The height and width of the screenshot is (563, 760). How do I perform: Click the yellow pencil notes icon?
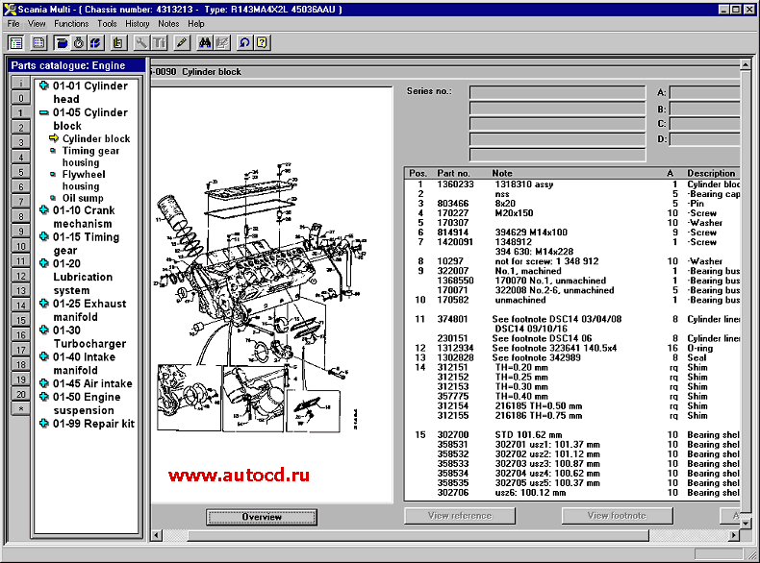click(181, 42)
